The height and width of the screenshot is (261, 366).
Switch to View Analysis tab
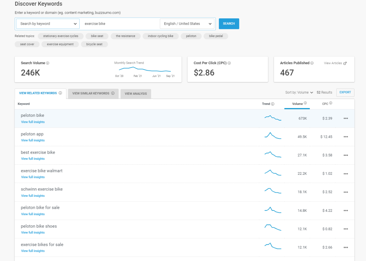tap(136, 94)
